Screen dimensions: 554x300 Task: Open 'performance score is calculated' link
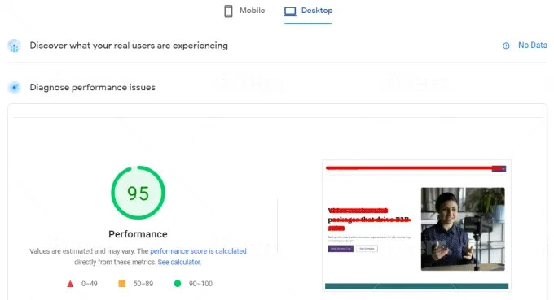point(198,251)
